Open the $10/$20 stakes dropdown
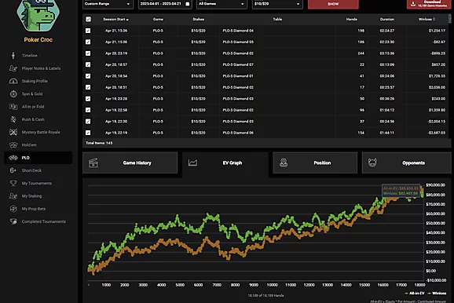 (277, 4)
